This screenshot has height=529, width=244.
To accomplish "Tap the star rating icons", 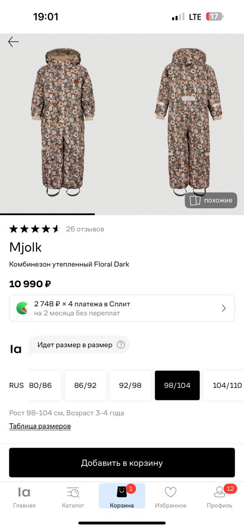I will pos(35,229).
